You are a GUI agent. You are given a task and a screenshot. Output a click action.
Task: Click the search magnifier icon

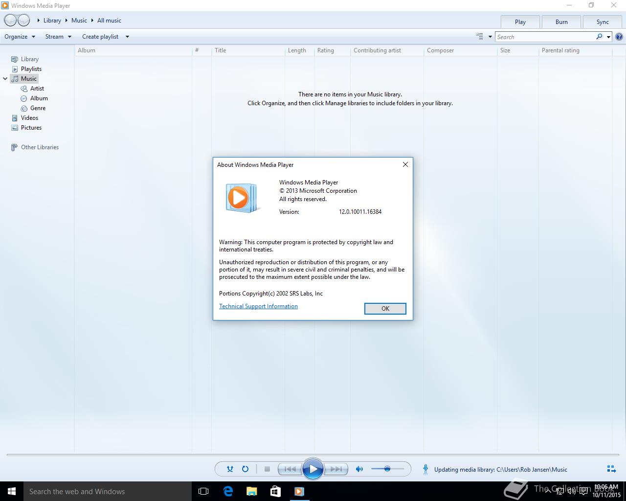coord(599,37)
